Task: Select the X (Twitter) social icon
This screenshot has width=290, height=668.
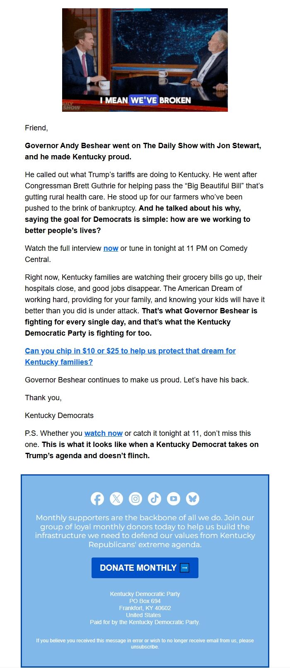Action: (x=116, y=499)
